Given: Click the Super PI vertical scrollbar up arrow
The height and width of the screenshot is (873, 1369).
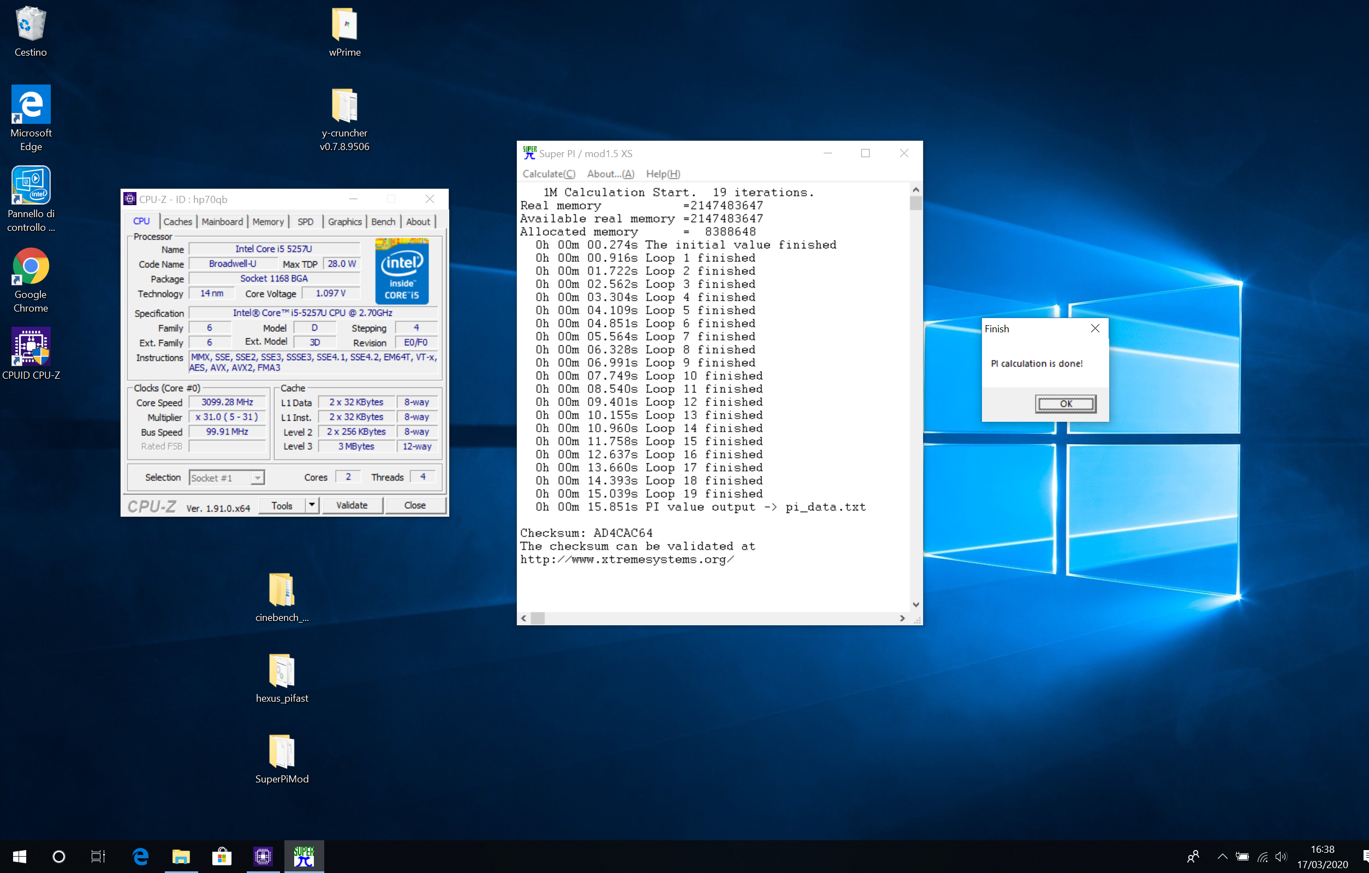Looking at the screenshot, I should (916, 189).
